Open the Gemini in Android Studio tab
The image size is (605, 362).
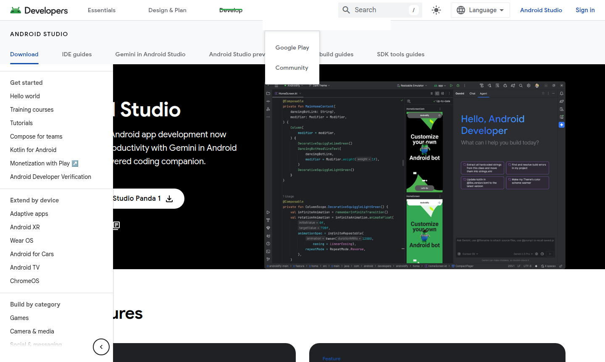[x=150, y=54]
